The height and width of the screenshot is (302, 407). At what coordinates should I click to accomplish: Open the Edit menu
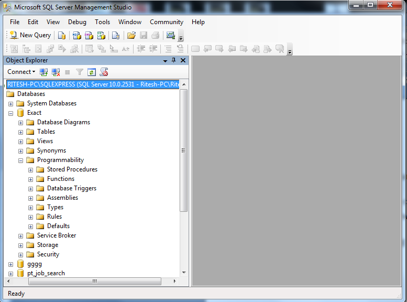[x=33, y=22]
